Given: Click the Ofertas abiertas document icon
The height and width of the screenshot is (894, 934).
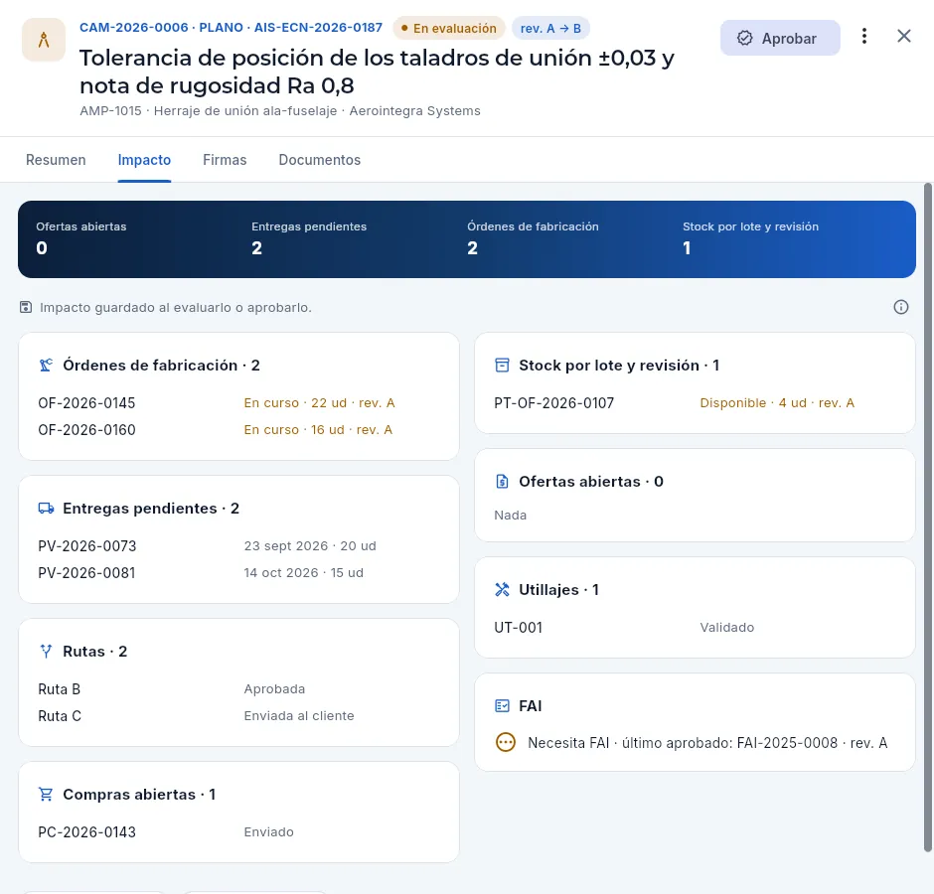Looking at the screenshot, I should click(502, 481).
